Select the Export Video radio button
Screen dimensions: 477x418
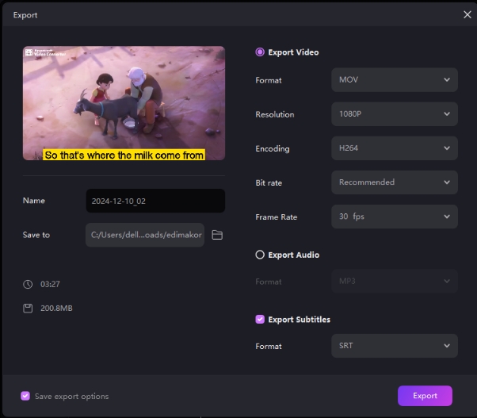coord(260,52)
